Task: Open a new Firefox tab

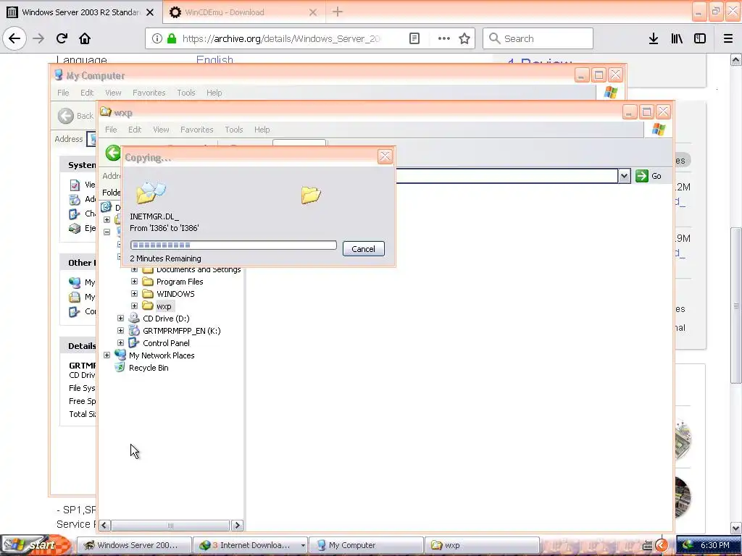Action: point(338,12)
